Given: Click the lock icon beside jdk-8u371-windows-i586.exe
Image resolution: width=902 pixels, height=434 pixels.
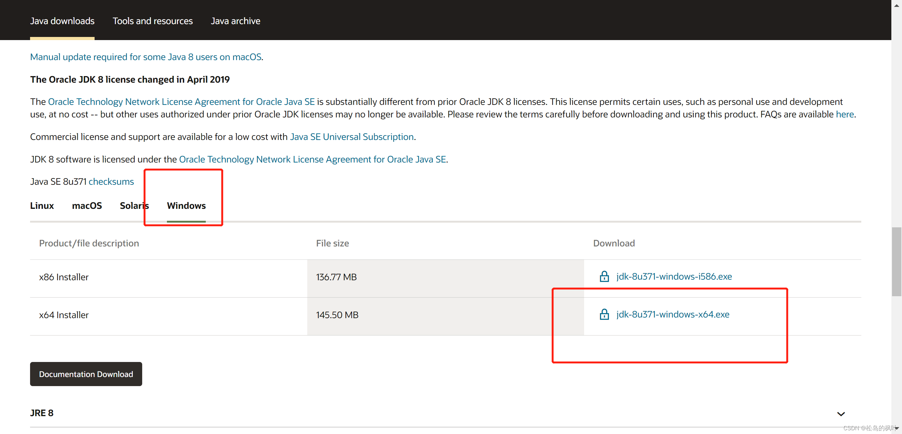Looking at the screenshot, I should click(x=604, y=276).
